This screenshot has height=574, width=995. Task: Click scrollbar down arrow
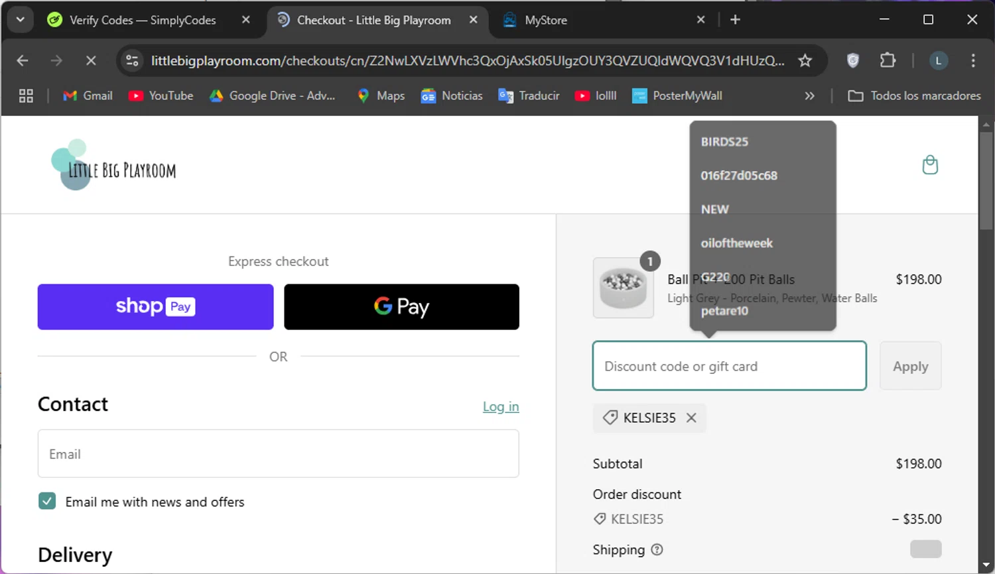tap(986, 565)
